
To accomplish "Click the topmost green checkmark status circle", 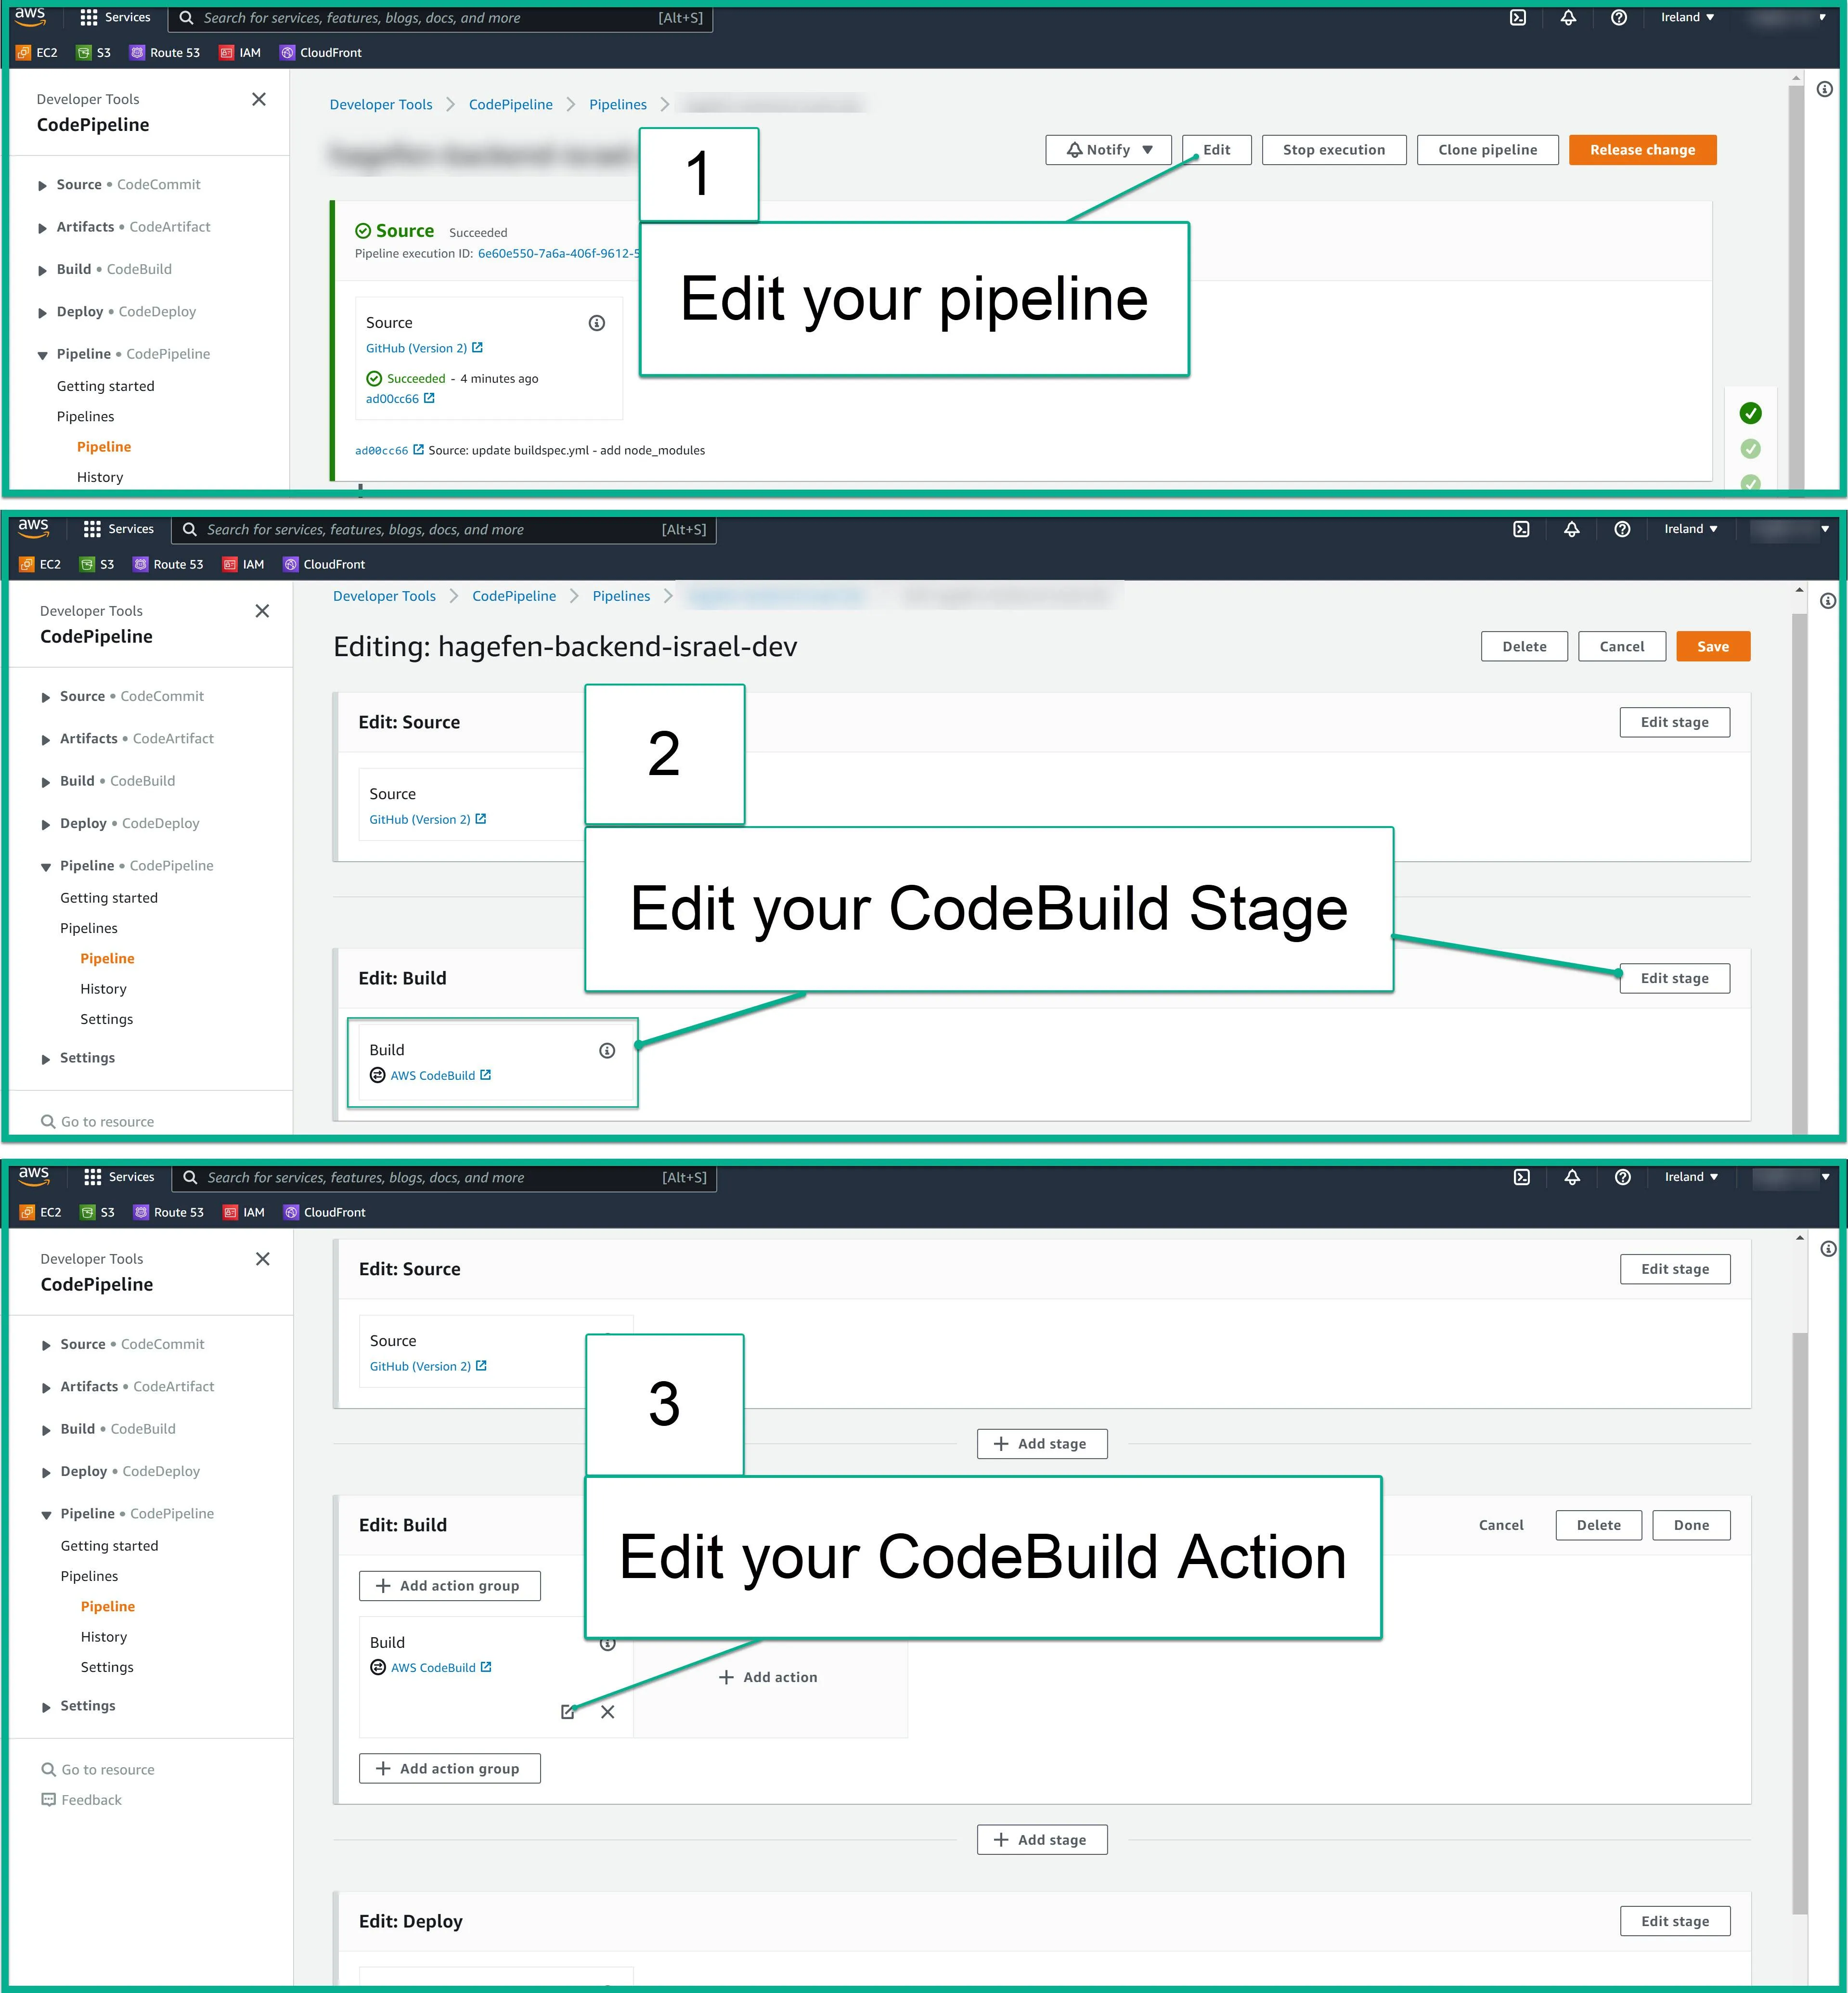I will pyautogui.click(x=1750, y=413).
